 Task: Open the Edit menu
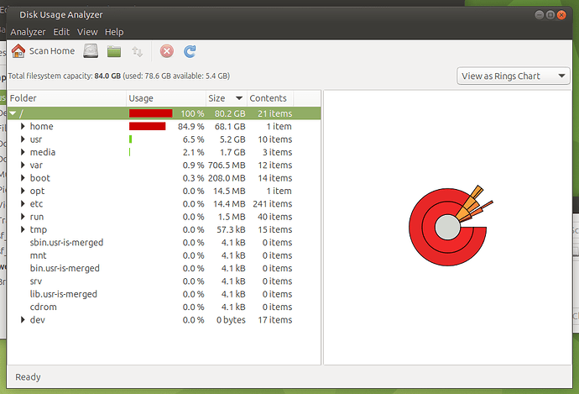tap(61, 32)
